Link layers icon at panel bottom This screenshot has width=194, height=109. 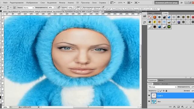(x=170, y=107)
